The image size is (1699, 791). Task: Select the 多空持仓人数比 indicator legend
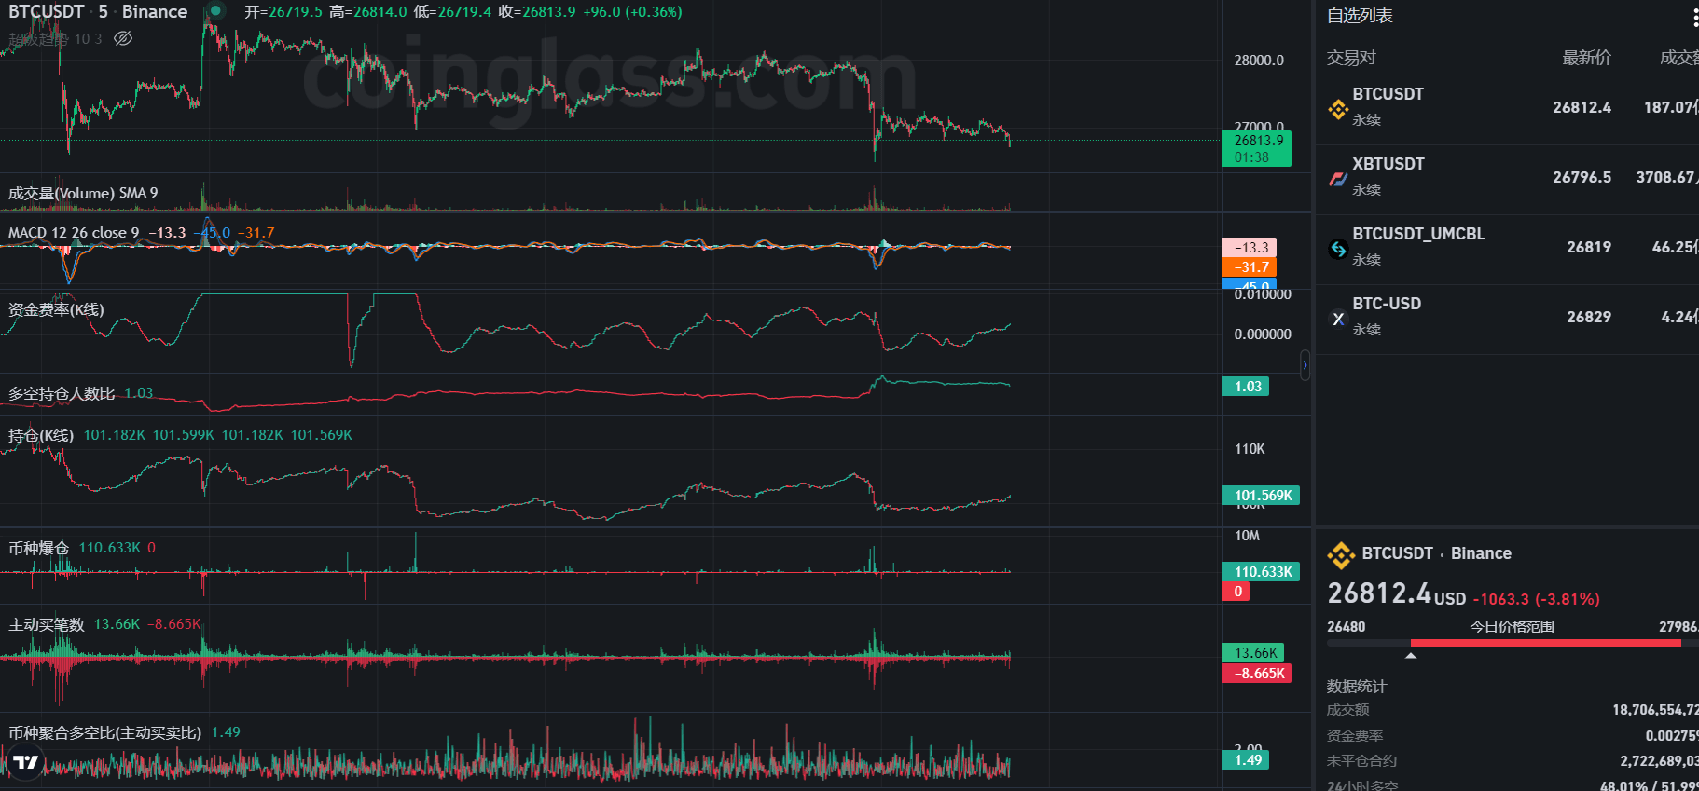click(x=62, y=393)
